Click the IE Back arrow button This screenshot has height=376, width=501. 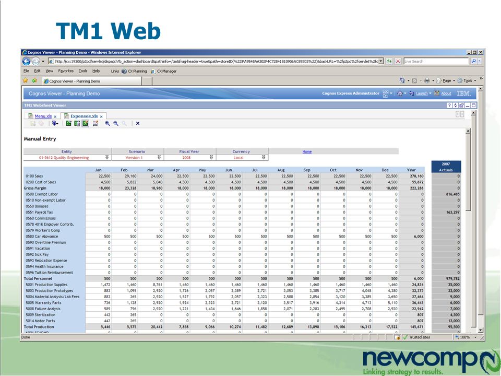27,61
